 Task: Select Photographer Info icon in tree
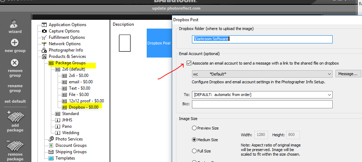44,50
